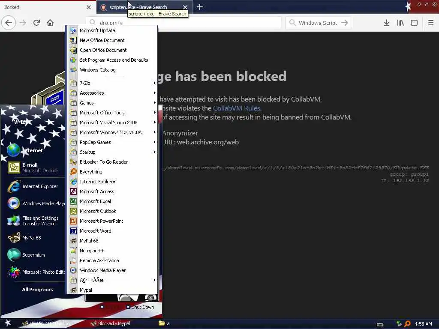
Task: Switch to scripten.exe Brave Search tab
Action: [x=144, y=7]
